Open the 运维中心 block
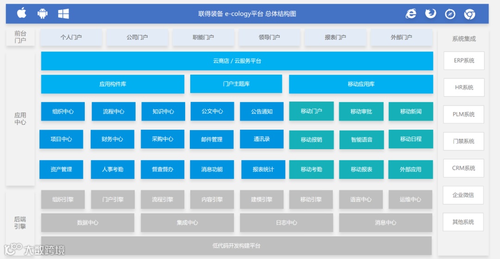The image size is (500, 259). point(410,200)
